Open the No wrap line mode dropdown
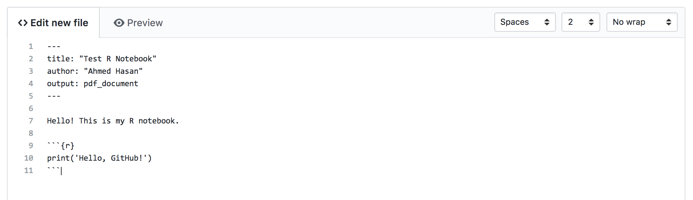 [x=642, y=22]
